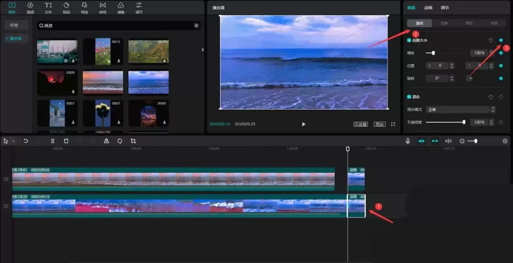Screen dimensions: 513x263
Task: Select the Crop tool in timeline toolbar
Action: coord(133,141)
